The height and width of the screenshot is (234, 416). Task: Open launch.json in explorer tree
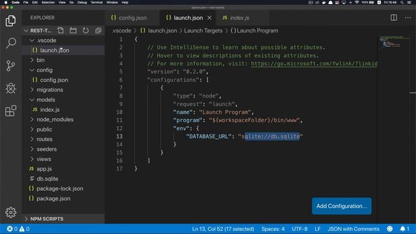[64, 50]
